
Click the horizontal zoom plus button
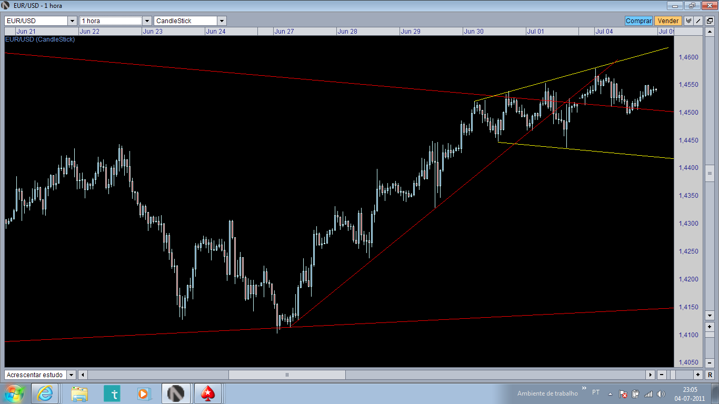698,375
